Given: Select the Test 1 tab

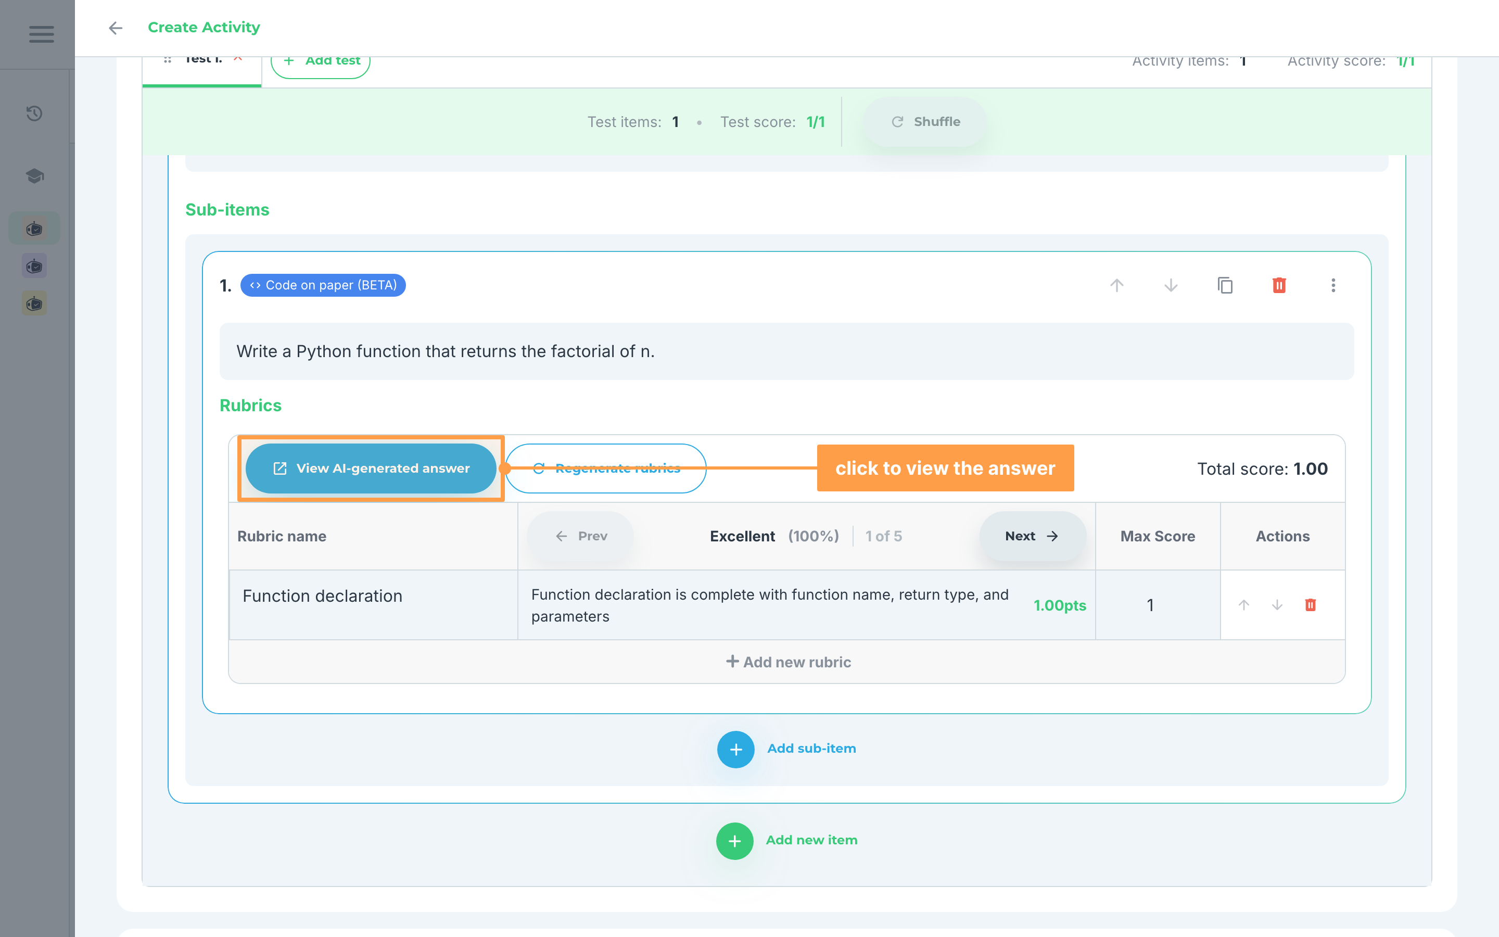Looking at the screenshot, I should [x=202, y=61].
